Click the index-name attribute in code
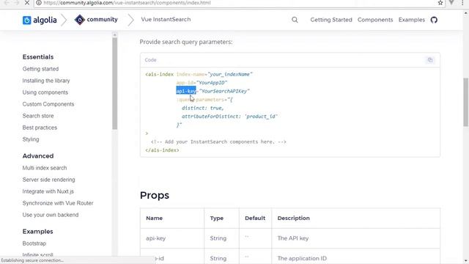The width and height of the screenshot is (469, 264). tap(191, 74)
